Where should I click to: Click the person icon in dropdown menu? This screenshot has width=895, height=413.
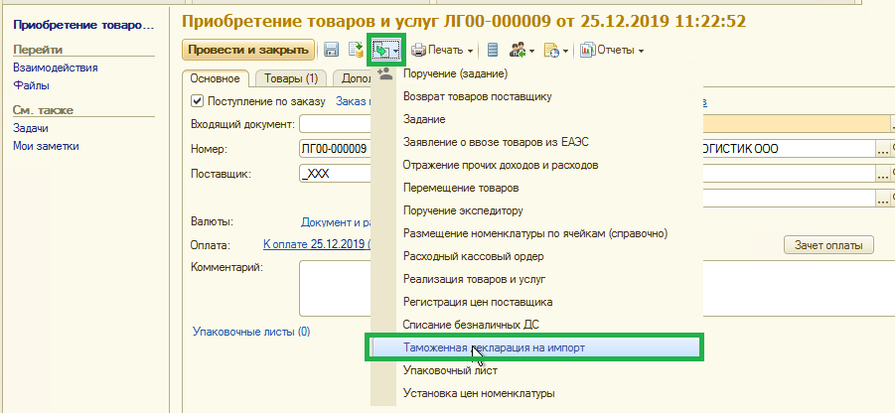[385, 75]
